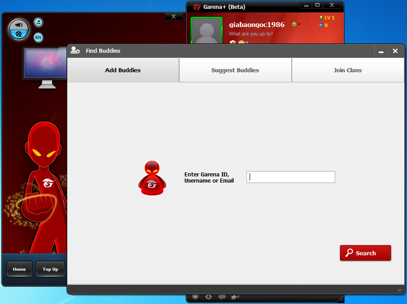Viewport: 407px width, 304px height.
Task: Click the blue diamond shells balance
Action: point(323,26)
